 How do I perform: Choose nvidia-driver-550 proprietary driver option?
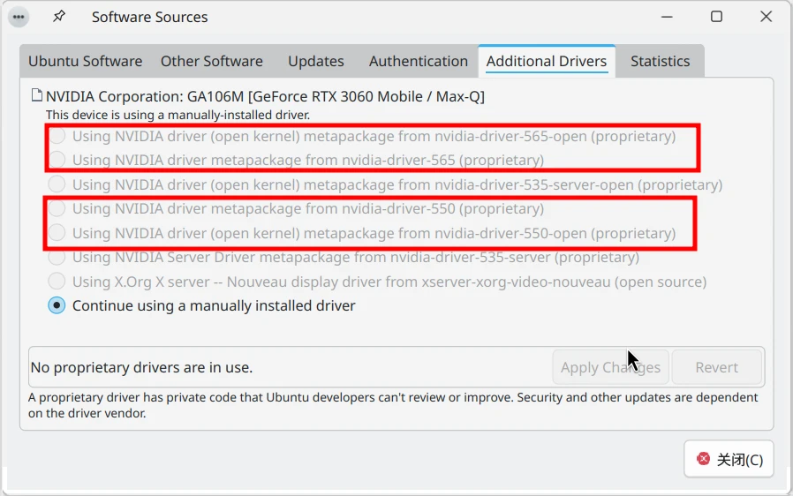coord(57,209)
